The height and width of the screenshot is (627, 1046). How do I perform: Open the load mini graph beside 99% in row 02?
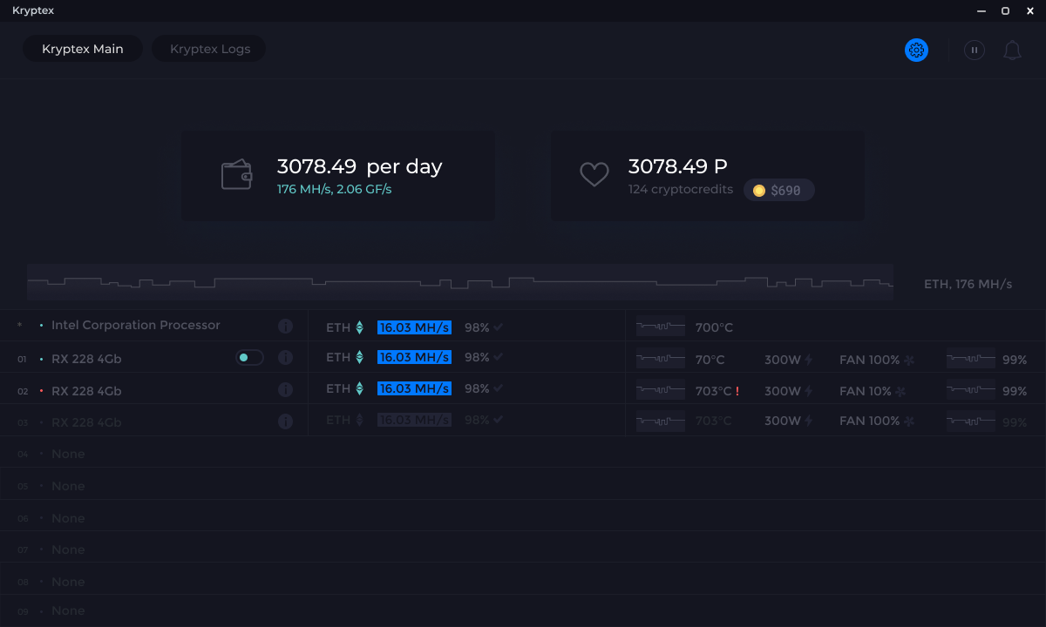click(971, 391)
